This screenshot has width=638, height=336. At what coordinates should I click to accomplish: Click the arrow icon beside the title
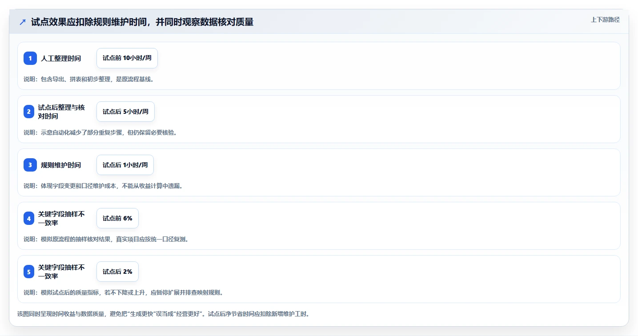pos(23,22)
